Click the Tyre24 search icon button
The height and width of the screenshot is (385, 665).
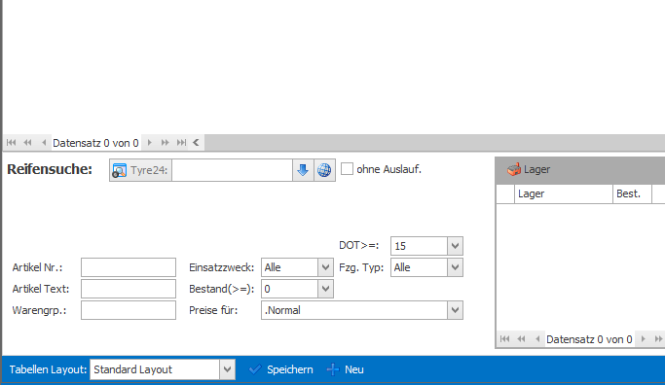119,170
